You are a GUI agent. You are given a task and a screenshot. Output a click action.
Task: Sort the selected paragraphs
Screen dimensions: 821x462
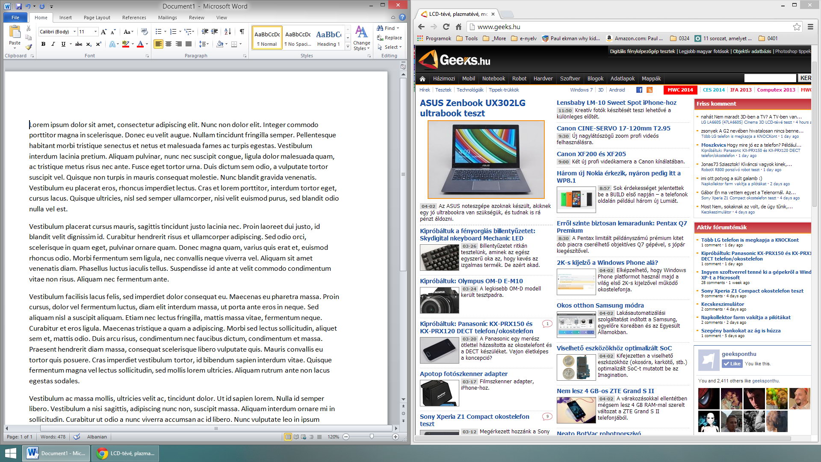(x=228, y=32)
